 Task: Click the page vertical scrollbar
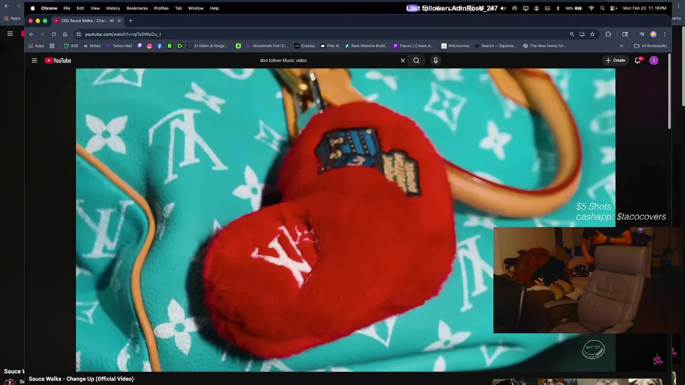[669, 91]
